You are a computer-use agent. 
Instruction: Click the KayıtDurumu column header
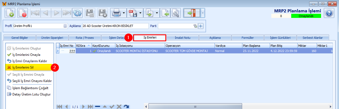coord(103,46)
